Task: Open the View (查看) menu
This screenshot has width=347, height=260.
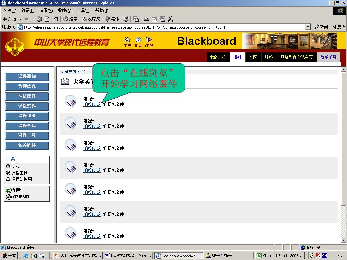Action: click(46, 10)
